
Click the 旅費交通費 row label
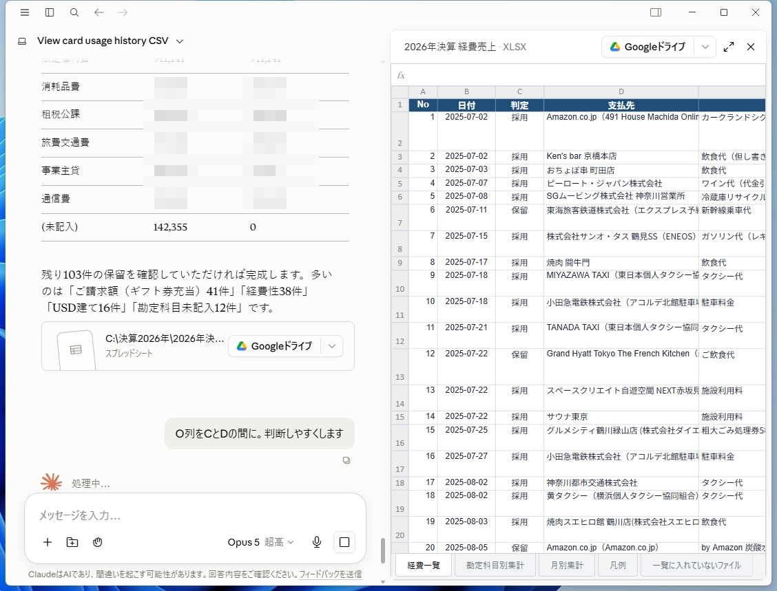(65, 142)
